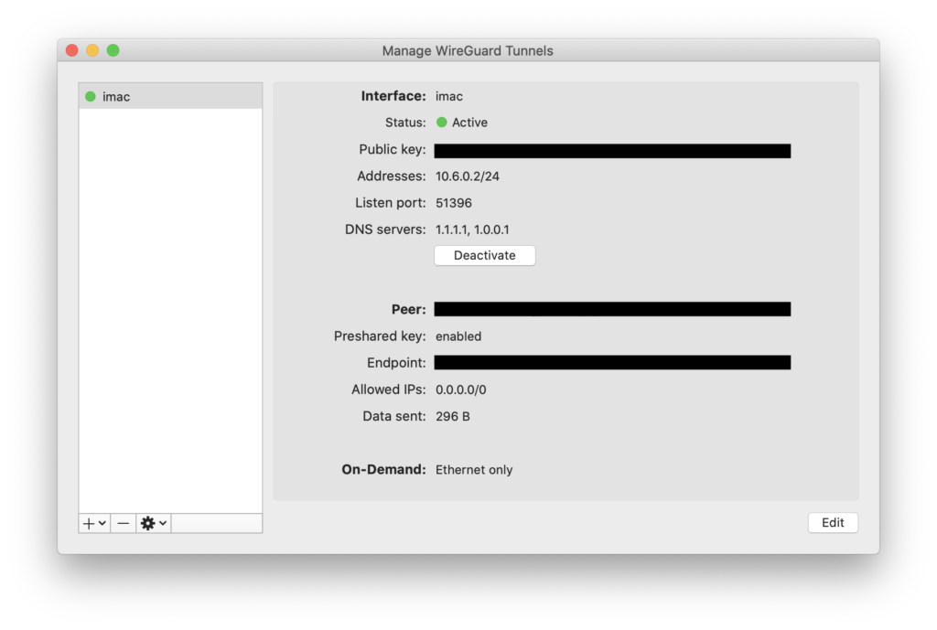This screenshot has height=630, width=937.
Task: Click the redacted Public key value
Action: [x=612, y=151]
